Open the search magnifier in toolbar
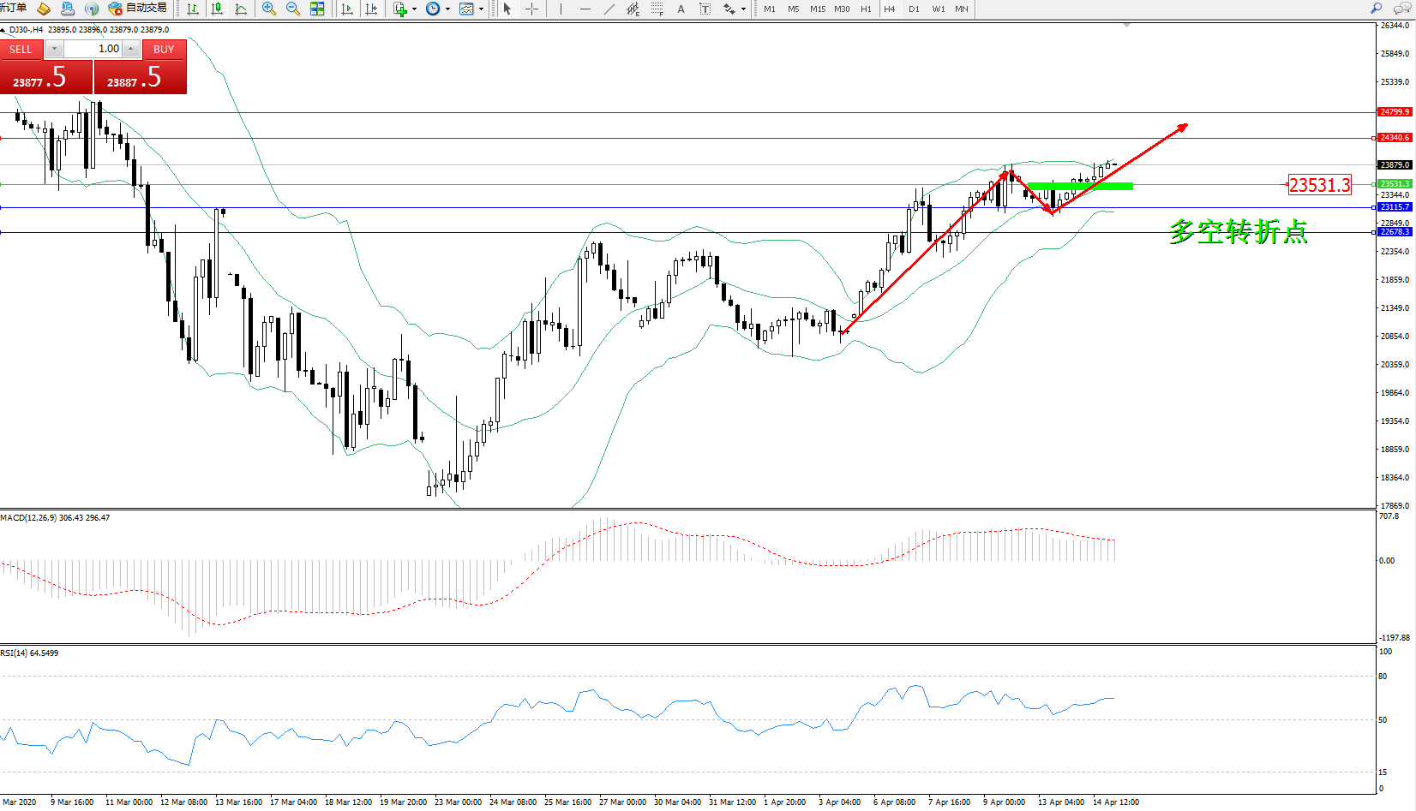This screenshot has width=1416, height=811. (x=1376, y=9)
